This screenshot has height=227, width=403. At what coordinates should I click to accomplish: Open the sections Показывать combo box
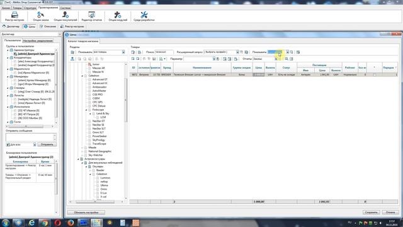coord(109,52)
